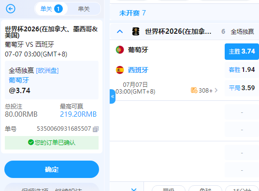Click the Spain flag icon
This screenshot has width=259, height=191.
(120, 70)
